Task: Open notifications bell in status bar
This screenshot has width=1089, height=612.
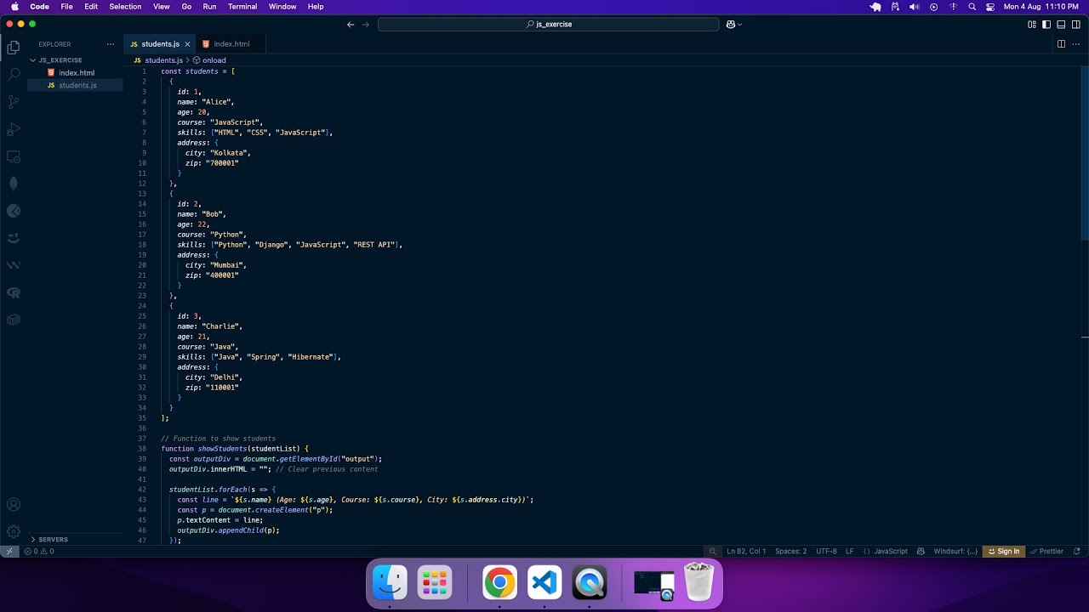Action: click(x=1076, y=552)
